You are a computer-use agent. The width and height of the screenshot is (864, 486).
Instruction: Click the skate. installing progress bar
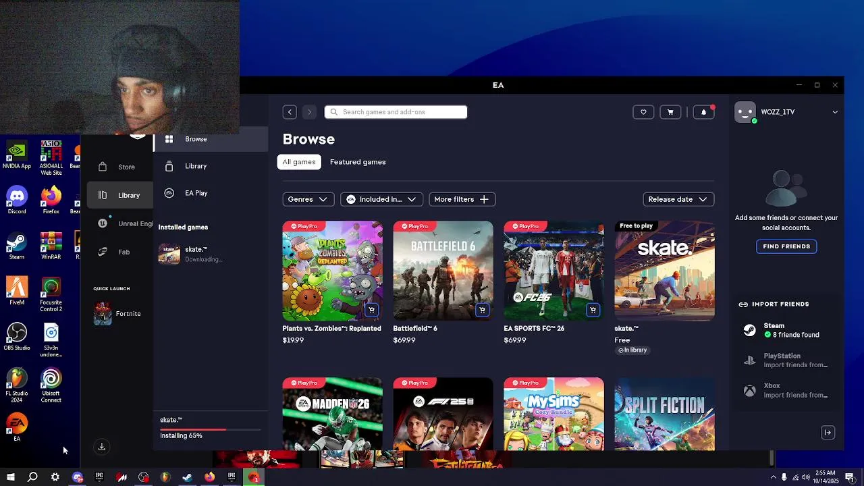click(x=210, y=429)
